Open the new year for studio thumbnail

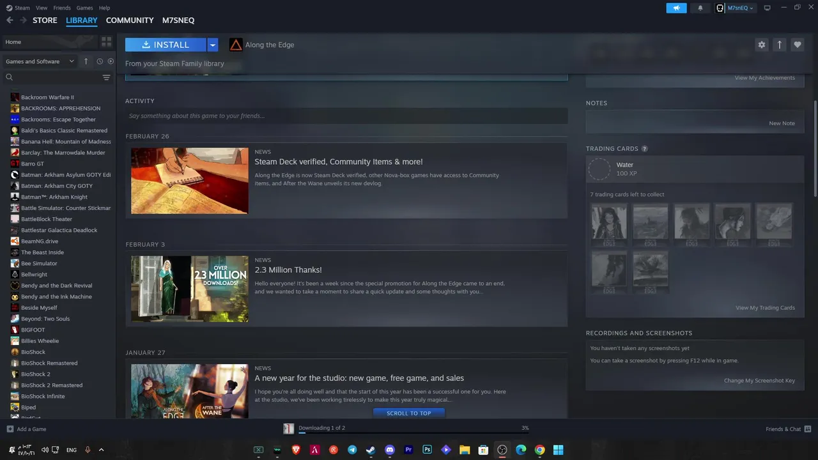(x=190, y=391)
